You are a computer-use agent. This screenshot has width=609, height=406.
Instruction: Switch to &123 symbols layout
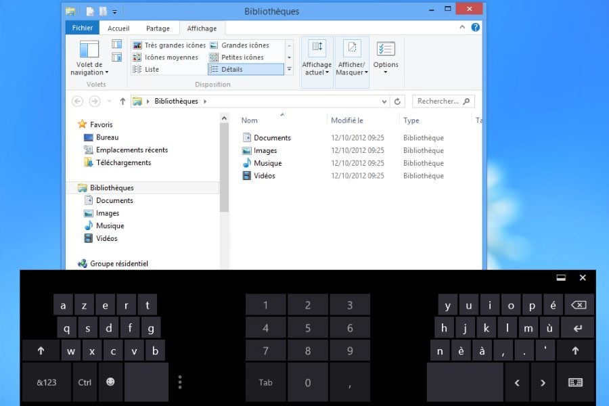click(x=47, y=382)
